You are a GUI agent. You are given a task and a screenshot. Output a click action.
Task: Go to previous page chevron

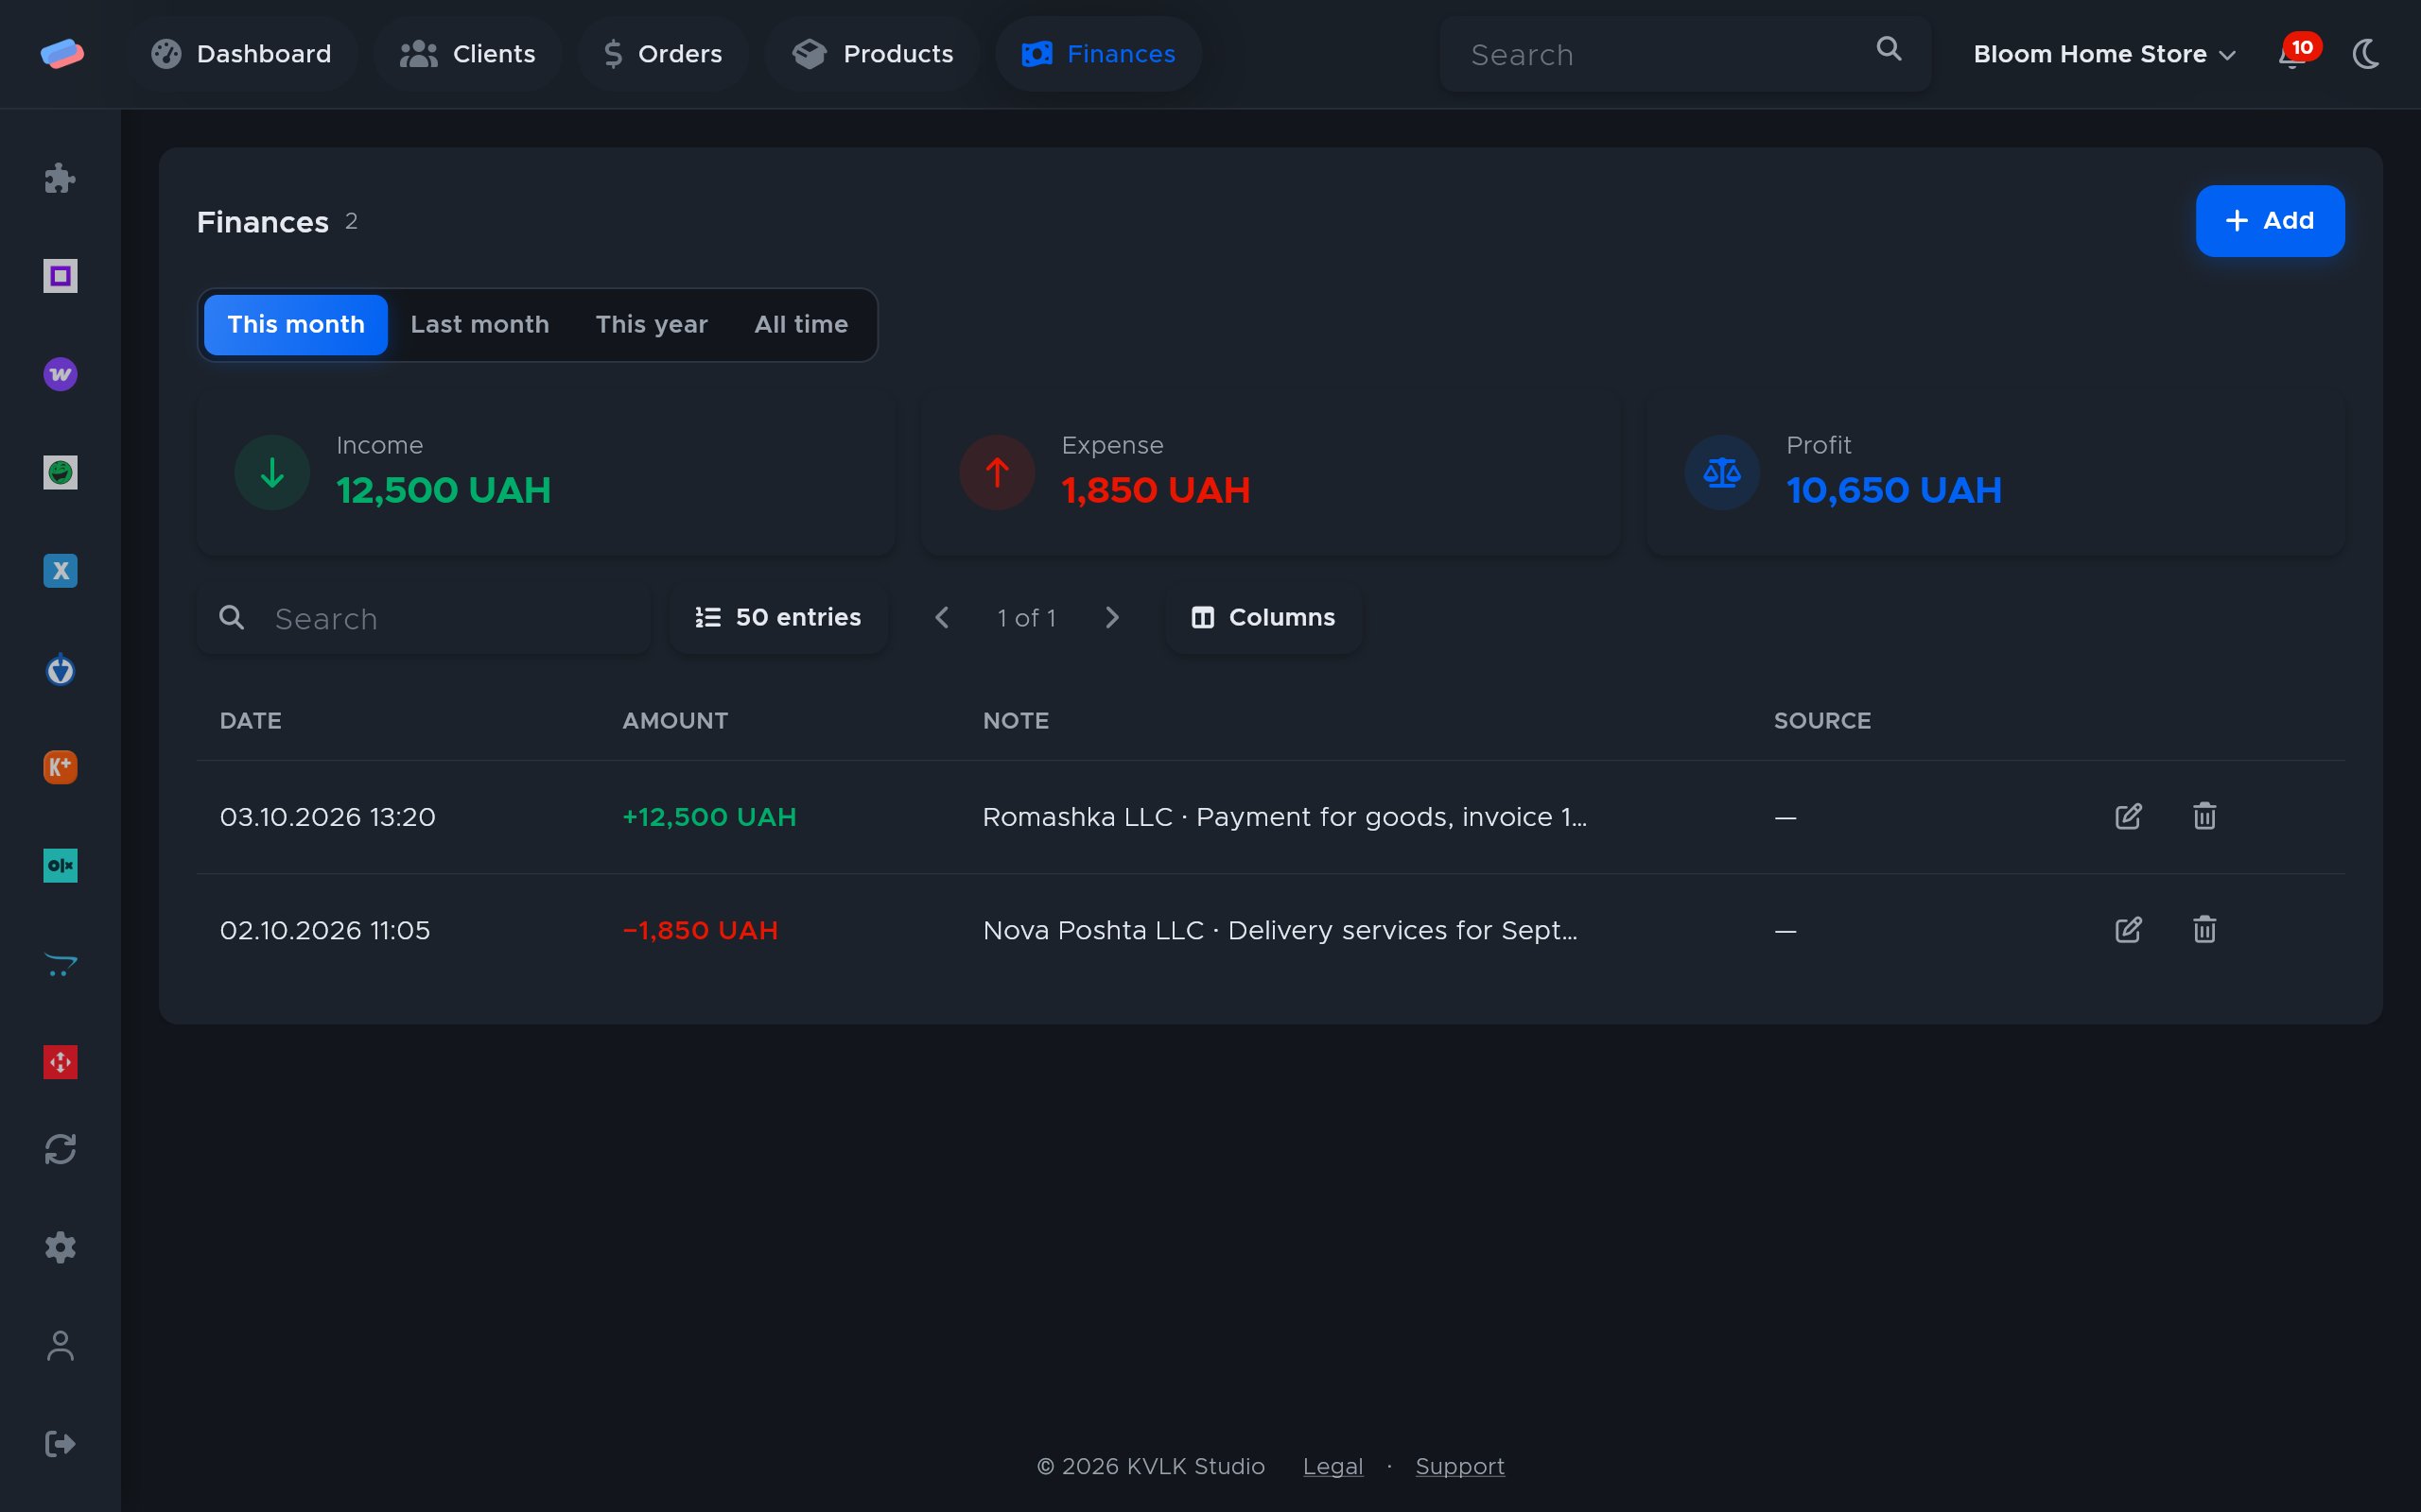941,618
